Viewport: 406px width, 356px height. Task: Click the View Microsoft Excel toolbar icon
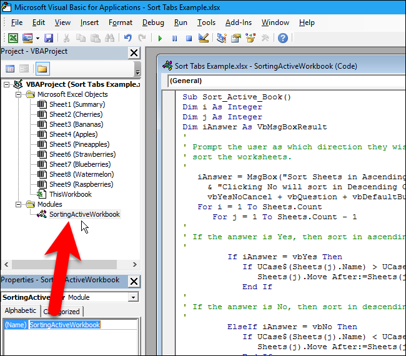[13, 38]
